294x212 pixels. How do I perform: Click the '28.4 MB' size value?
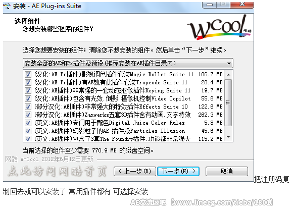(x=212, y=83)
